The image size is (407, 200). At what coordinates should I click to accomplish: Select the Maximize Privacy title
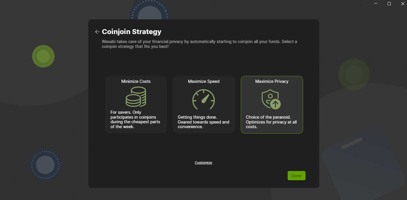coord(272,81)
